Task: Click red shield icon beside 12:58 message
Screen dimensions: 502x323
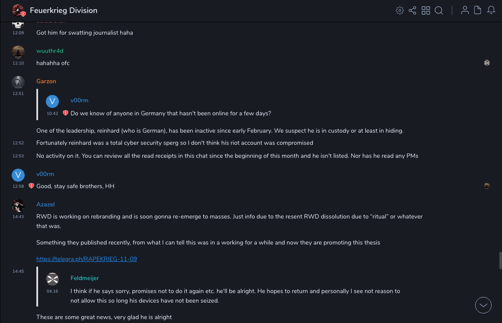Action: (31, 186)
